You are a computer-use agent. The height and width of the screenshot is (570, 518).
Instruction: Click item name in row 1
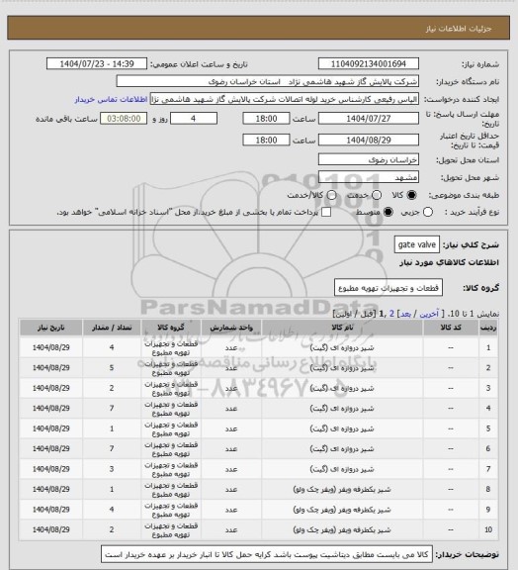pos(342,348)
